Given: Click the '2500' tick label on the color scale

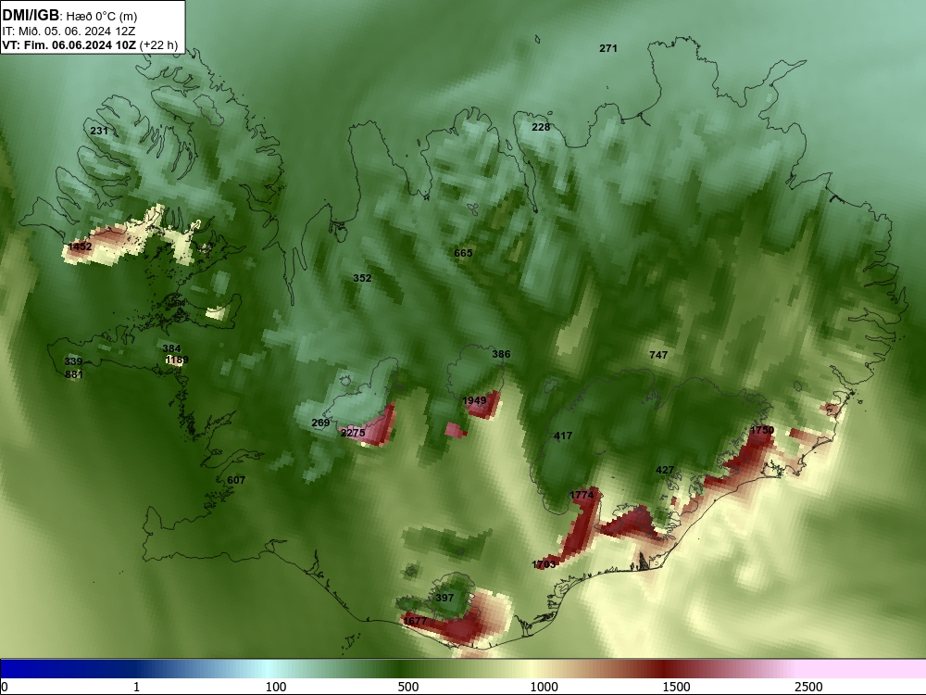Looking at the screenshot, I should (808, 687).
